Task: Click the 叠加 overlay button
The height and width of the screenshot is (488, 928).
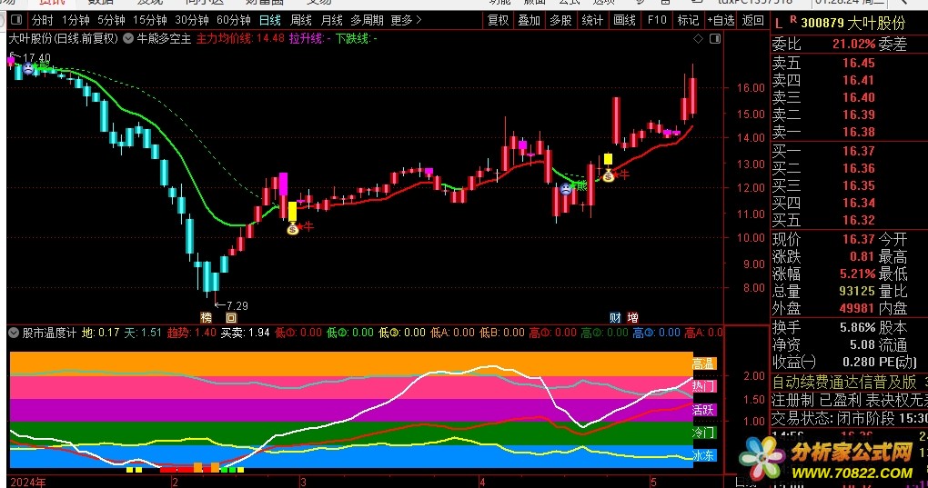Action: pos(530,20)
